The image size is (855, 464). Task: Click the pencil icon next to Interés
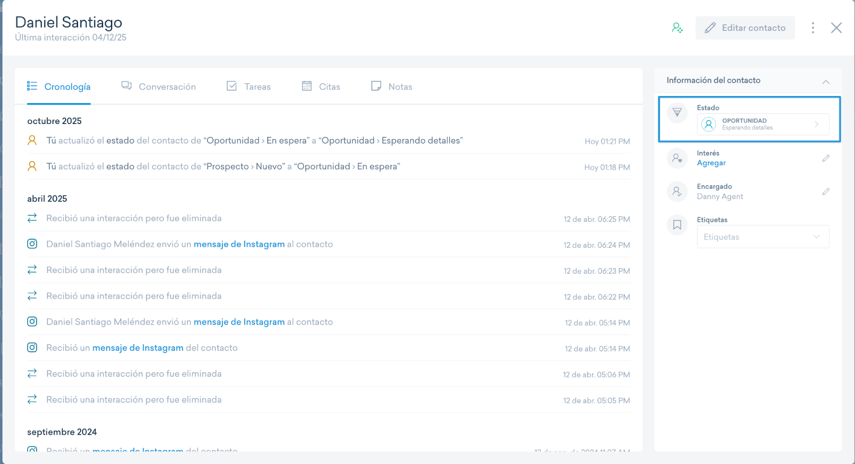[x=826, y=158]
